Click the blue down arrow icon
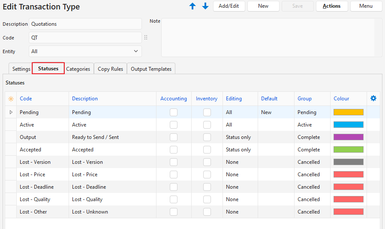 [x=205, y=6]
